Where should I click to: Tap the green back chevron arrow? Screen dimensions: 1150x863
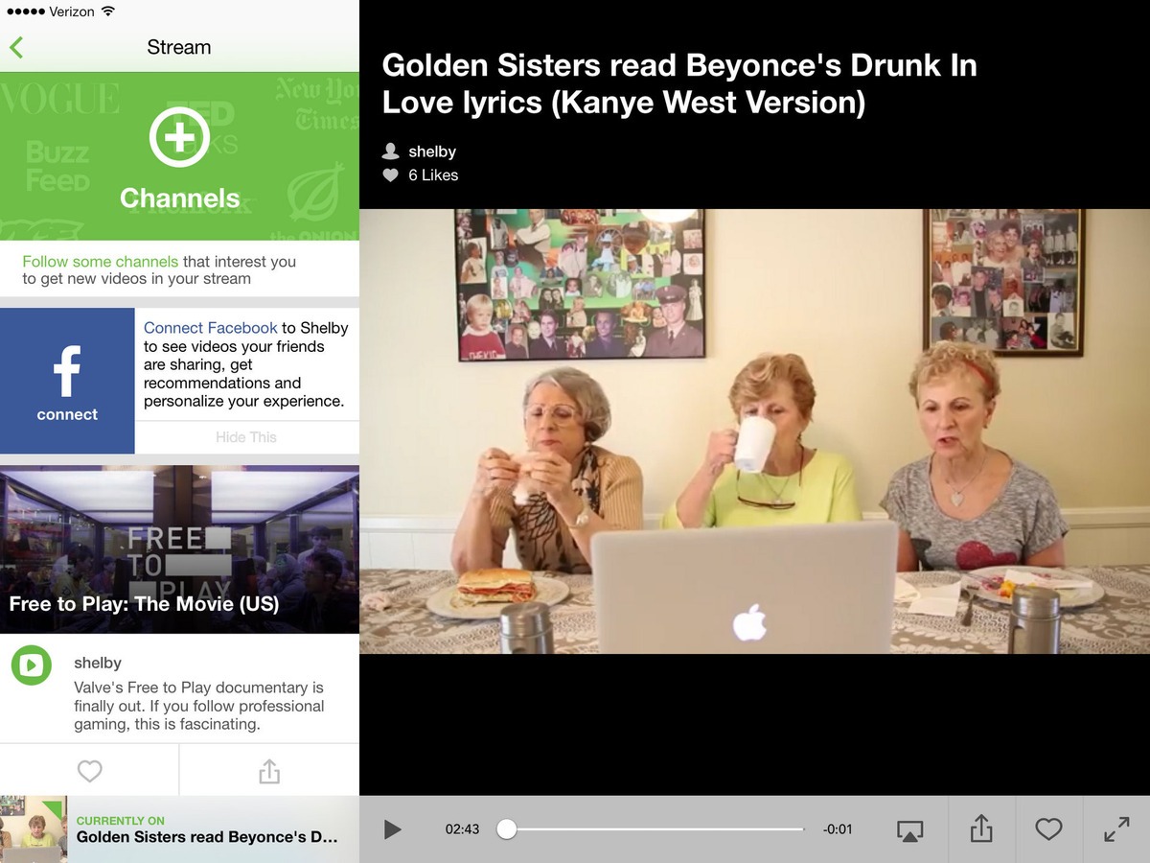click(16, 47)
